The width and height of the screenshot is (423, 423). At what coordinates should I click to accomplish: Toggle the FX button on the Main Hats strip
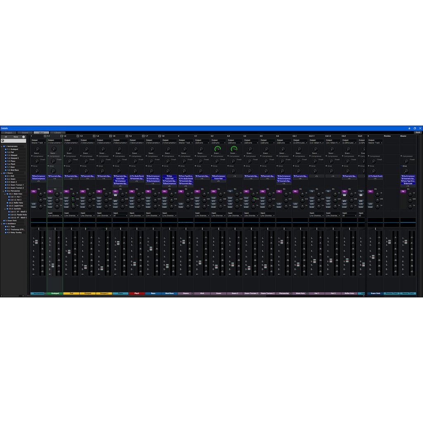(295, 191)
